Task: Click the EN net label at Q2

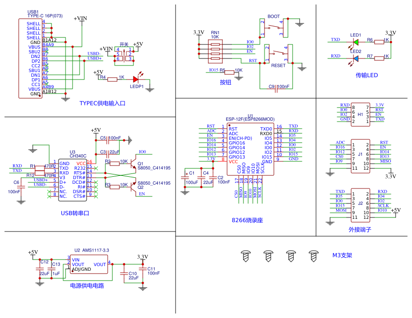Action: click(x=142, y=194)
